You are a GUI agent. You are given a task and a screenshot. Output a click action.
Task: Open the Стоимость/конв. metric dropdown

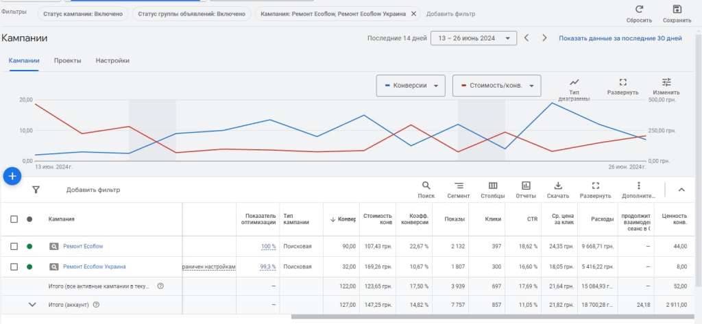[x=496, y=86]
